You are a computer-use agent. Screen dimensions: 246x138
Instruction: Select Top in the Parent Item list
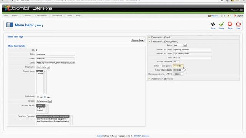[x=40, y=71]
